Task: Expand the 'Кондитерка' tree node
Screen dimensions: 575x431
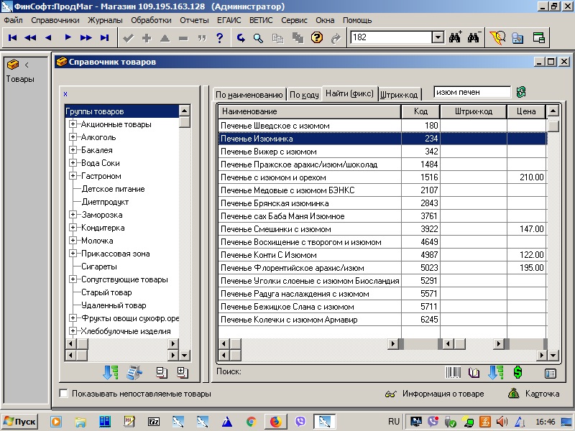Action: pos(73,228)
